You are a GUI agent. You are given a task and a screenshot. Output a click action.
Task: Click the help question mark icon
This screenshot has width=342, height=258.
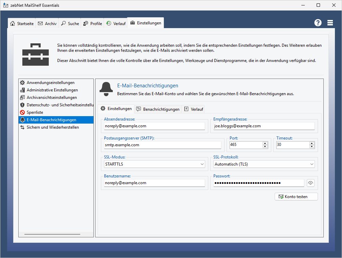(318, 23)
